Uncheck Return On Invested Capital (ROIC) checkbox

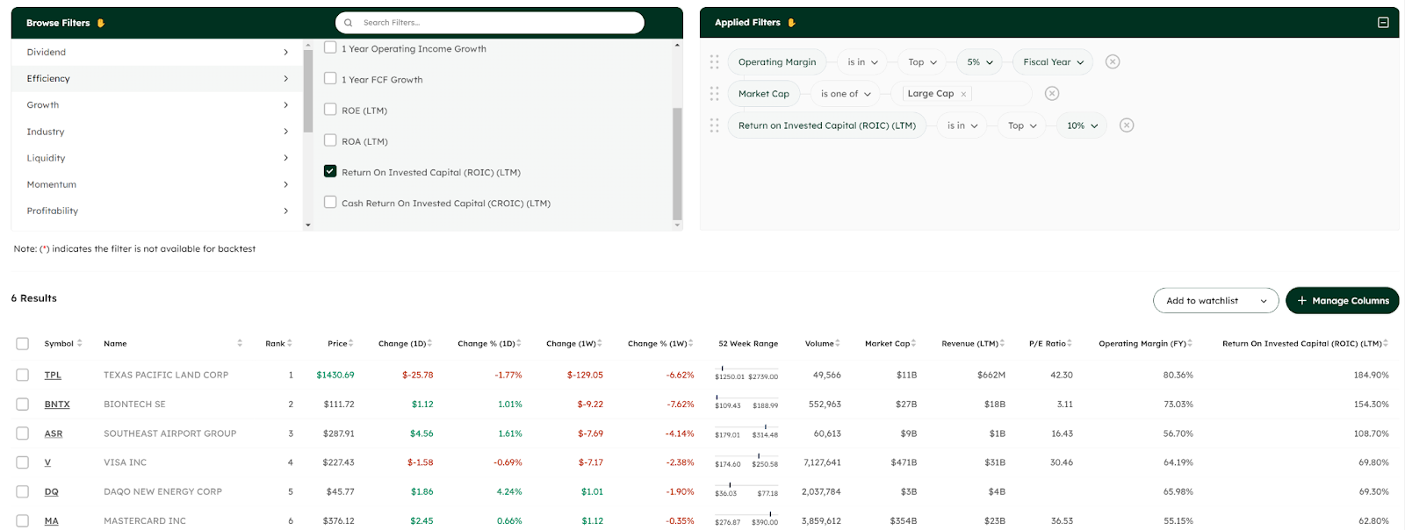pyautogui.click(x=330, y=171)
